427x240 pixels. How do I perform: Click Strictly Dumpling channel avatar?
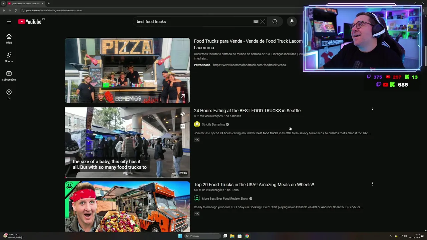[197, 124]
